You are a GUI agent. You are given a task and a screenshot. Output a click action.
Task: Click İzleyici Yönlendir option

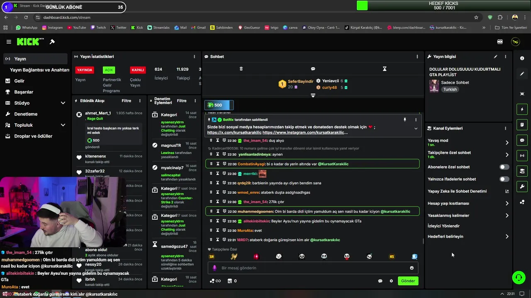point(443,226)
